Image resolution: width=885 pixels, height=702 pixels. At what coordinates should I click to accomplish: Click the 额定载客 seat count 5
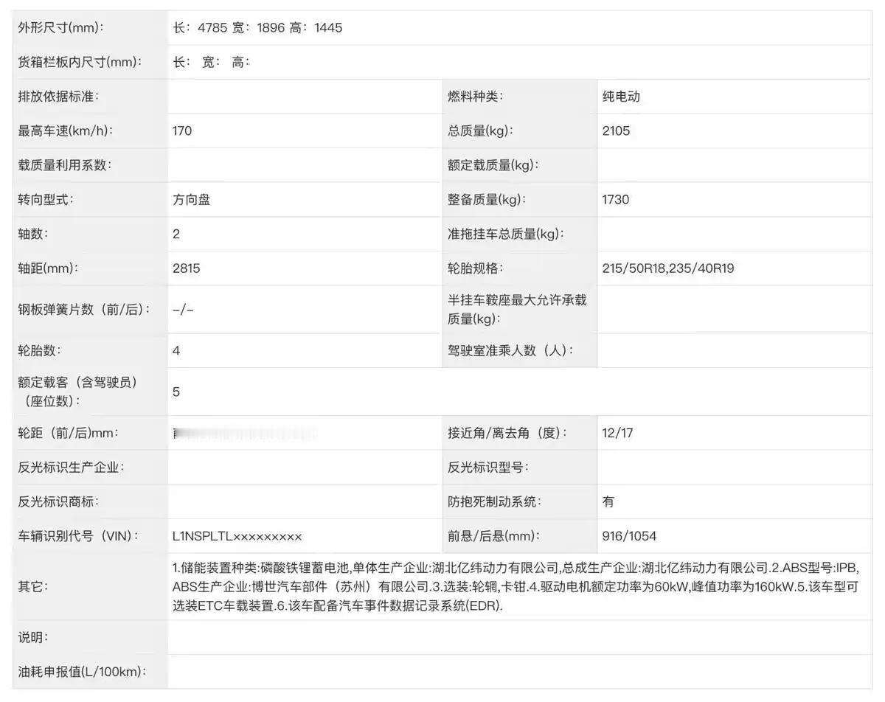pos(175,392)
